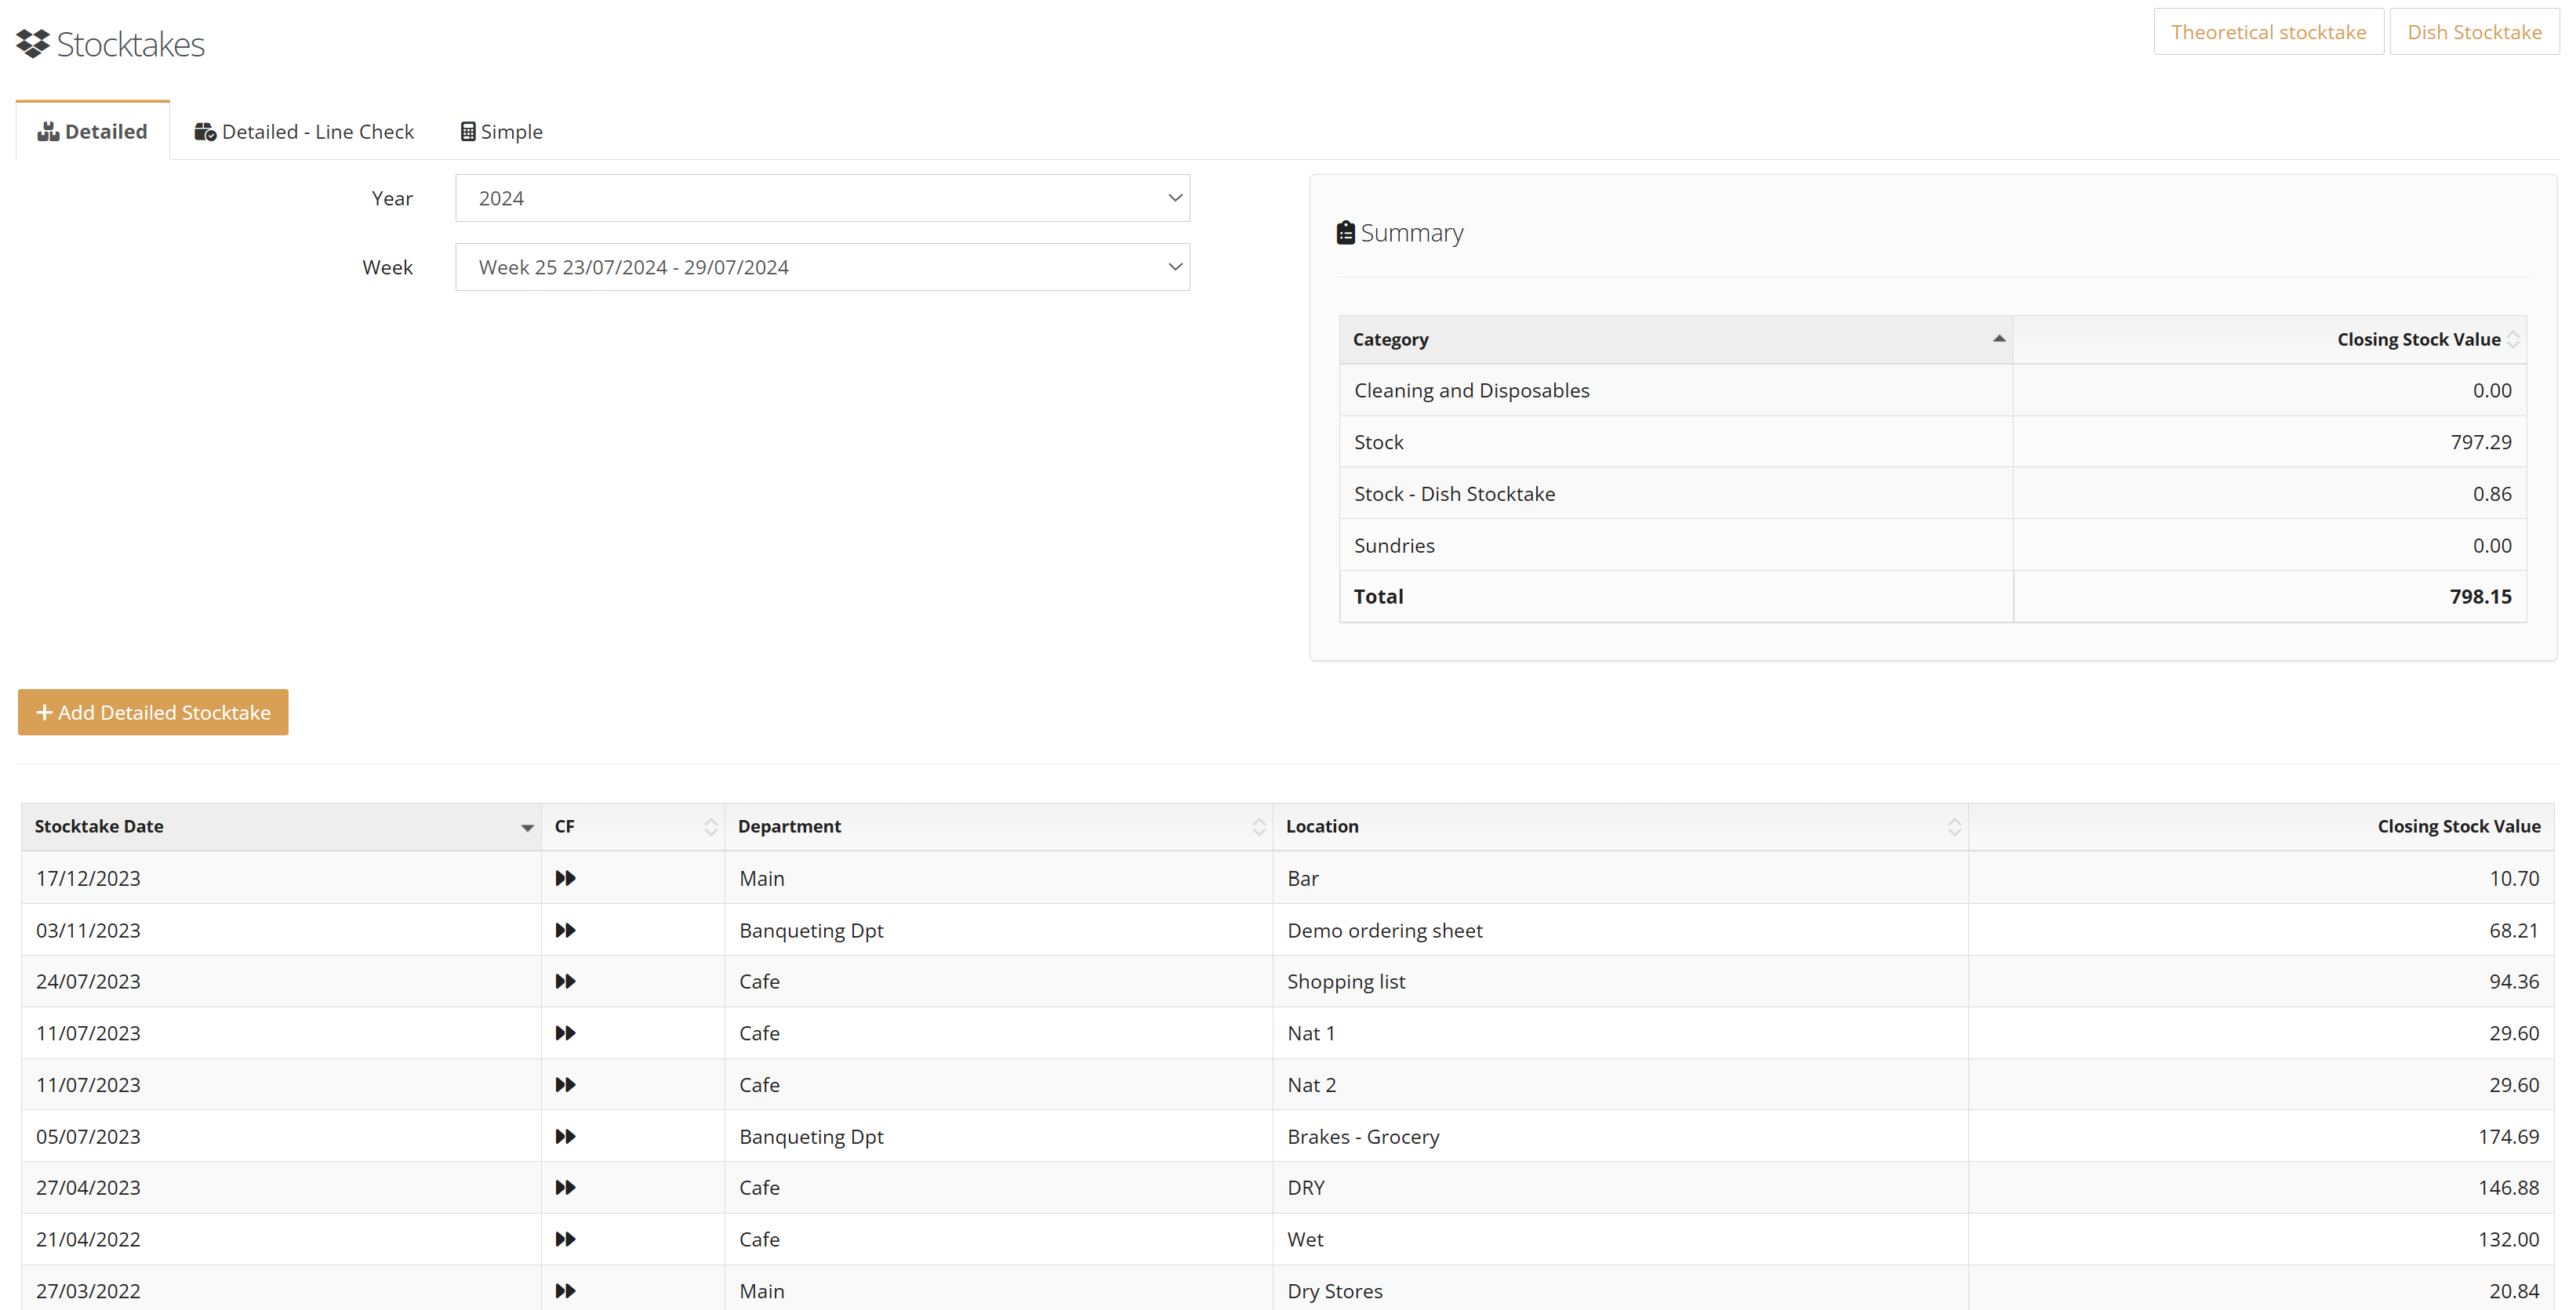Image resolution: width=2576 pixels, height=1310 pixels.
Task: Switch to Detailed - Line Check tab
Action: coord(304,131)
